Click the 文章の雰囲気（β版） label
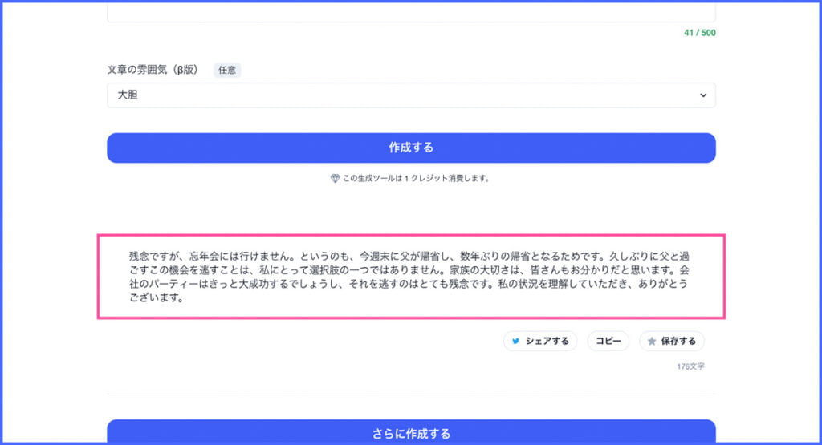Viewport: 822px width, 445px height. (157, 70)
